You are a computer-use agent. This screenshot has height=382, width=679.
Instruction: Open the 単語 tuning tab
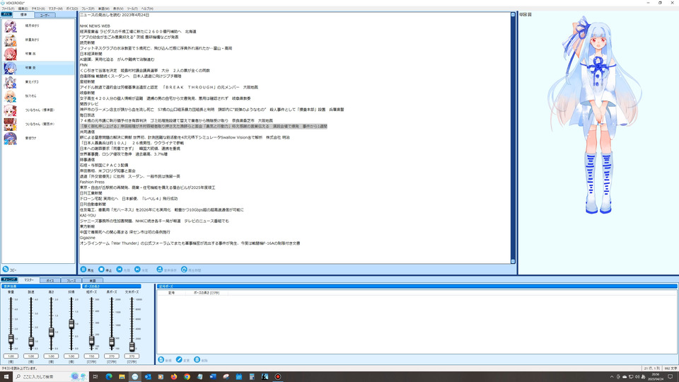[92, 281]
